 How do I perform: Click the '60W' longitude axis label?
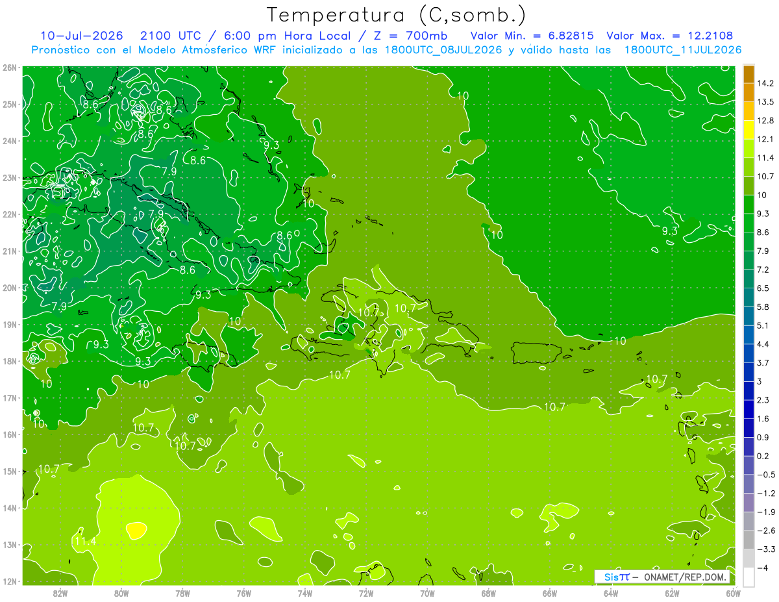[734, 594]
